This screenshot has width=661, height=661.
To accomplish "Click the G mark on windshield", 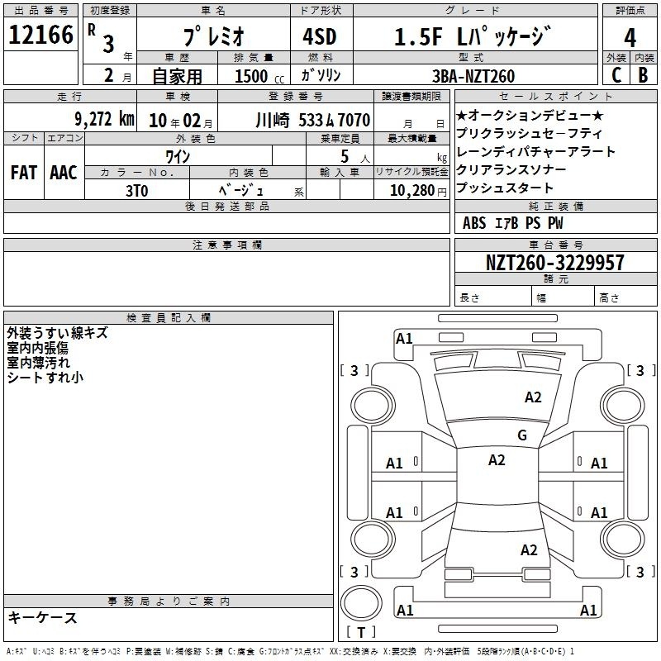I will (522, 435).
